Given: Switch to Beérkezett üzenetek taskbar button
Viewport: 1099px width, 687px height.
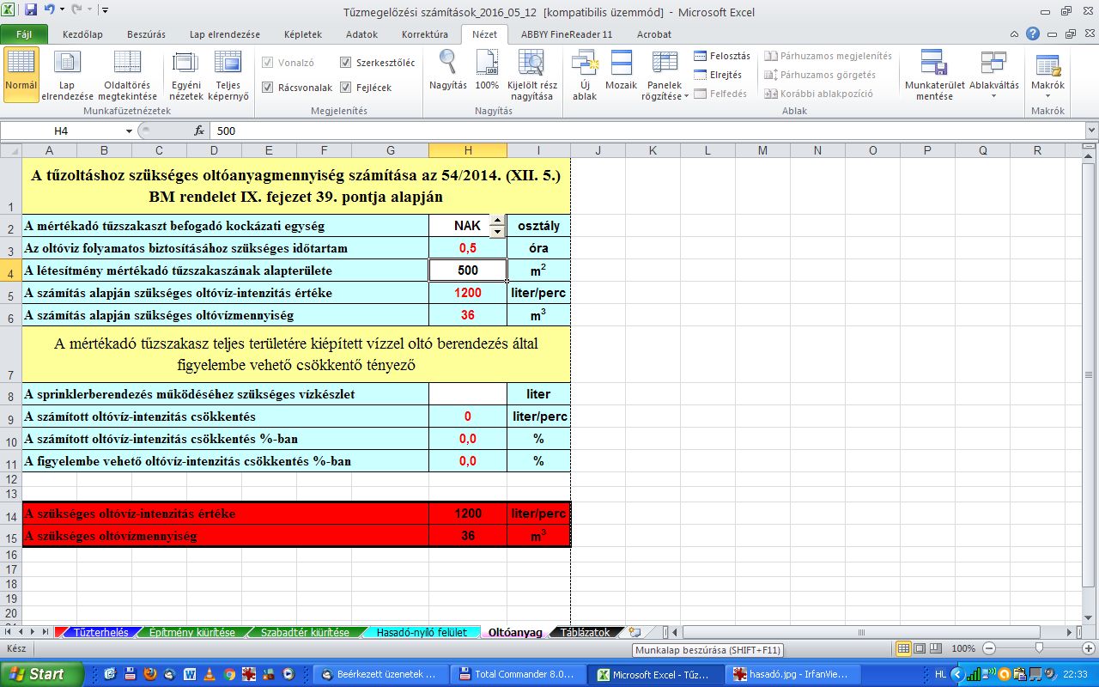Looking at the screenshot, I should 381,674.
